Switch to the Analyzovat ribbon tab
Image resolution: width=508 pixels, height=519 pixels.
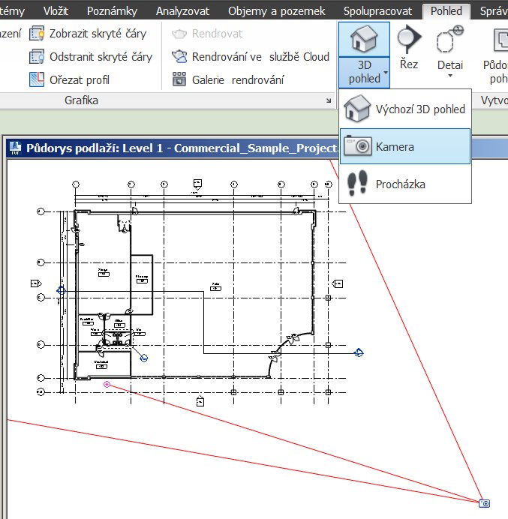click(182, 11)
